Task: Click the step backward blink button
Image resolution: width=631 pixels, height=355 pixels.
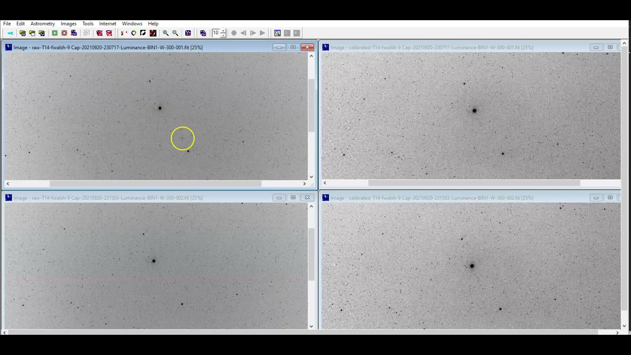Action: pyautogui.click(x=243, y=33)
